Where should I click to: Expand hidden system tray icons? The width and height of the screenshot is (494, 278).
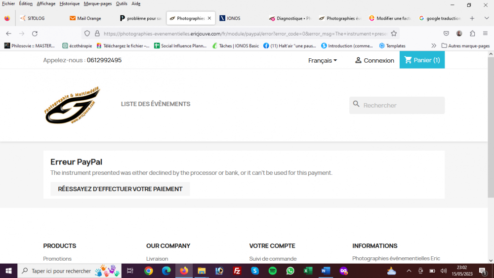click(x=409, y=271)
